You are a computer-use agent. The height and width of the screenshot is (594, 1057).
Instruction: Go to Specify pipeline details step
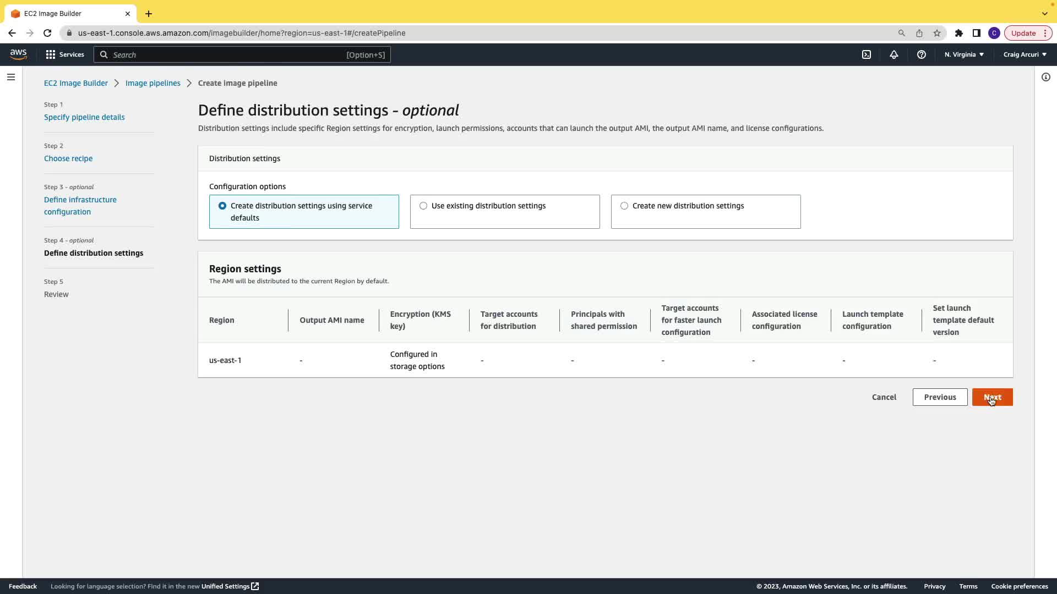coord(84,117)
